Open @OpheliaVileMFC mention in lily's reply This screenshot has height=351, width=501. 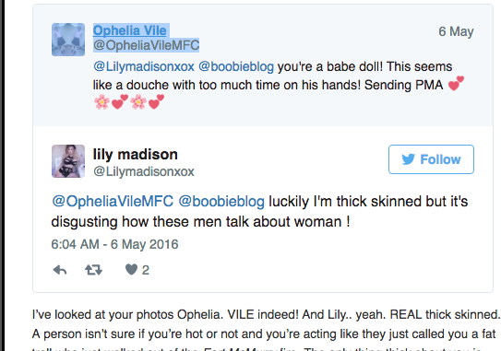tap(113, 202)
